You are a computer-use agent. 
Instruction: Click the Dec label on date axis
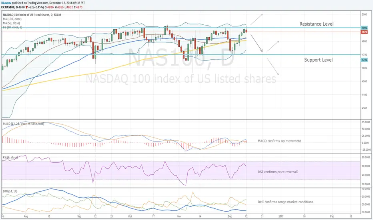[230, 216]
